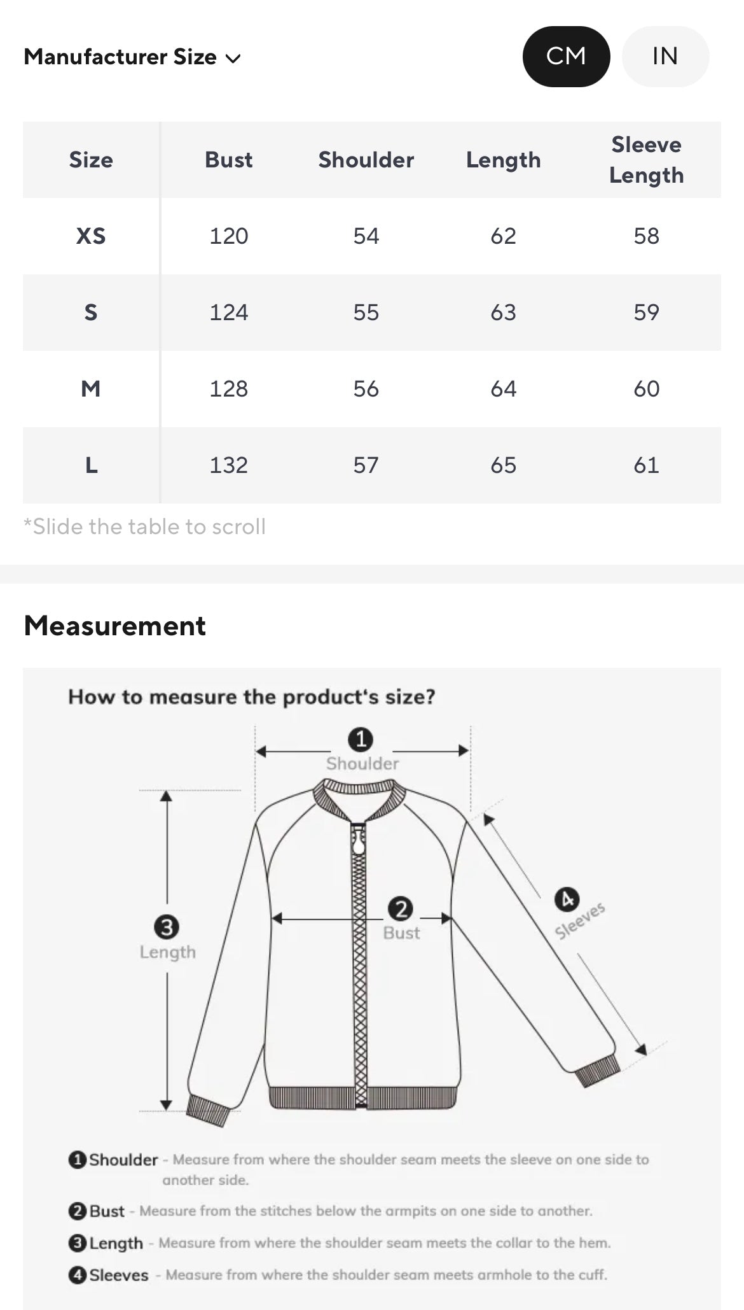
Task: Select the S size row label
Action: coord(91,313)
